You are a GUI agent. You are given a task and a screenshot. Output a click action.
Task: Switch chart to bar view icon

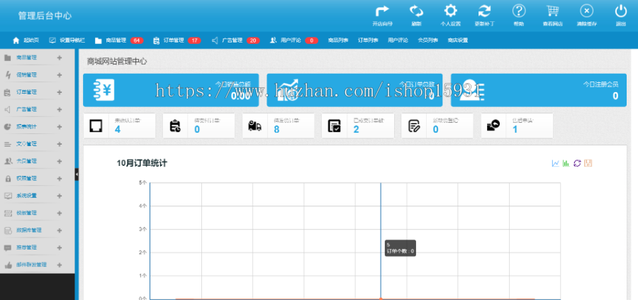click(566, 163)
